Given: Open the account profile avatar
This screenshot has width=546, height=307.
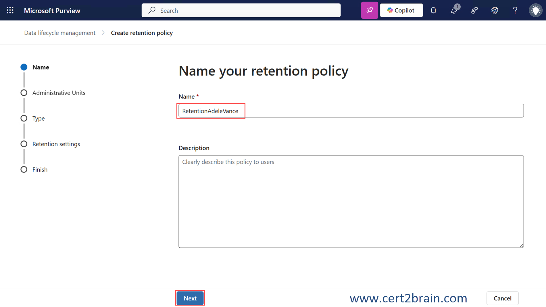Looking at the screenshot, I should click(x=535, y=10).
